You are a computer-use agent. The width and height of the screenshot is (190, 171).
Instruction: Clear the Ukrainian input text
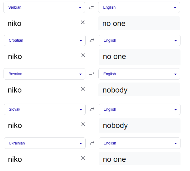coord(83,158)
